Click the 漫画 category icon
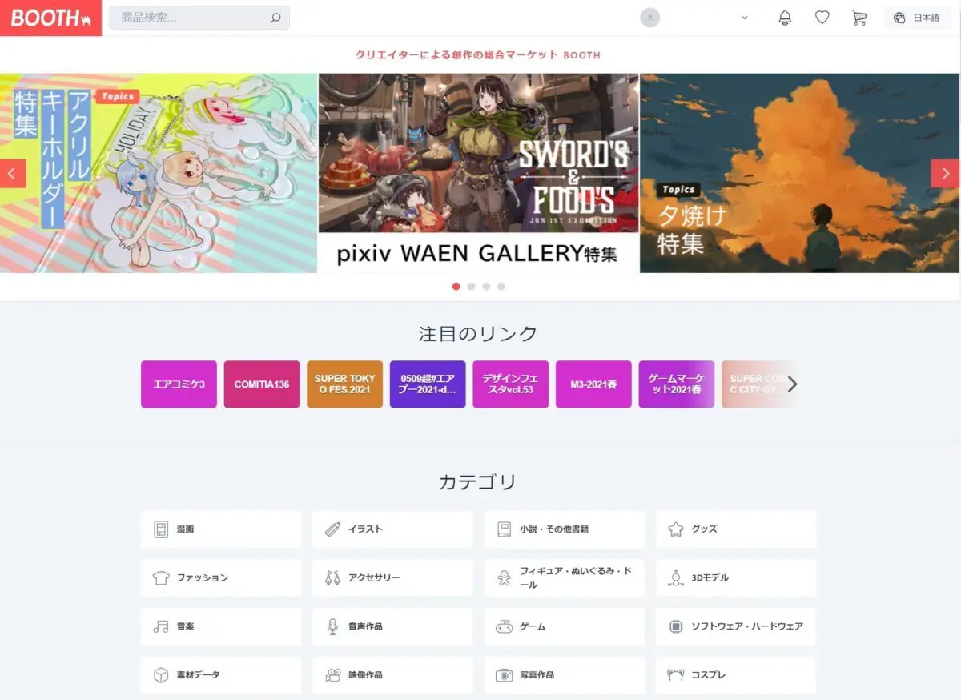Screen dimensions: 961x700 [161, 529]
